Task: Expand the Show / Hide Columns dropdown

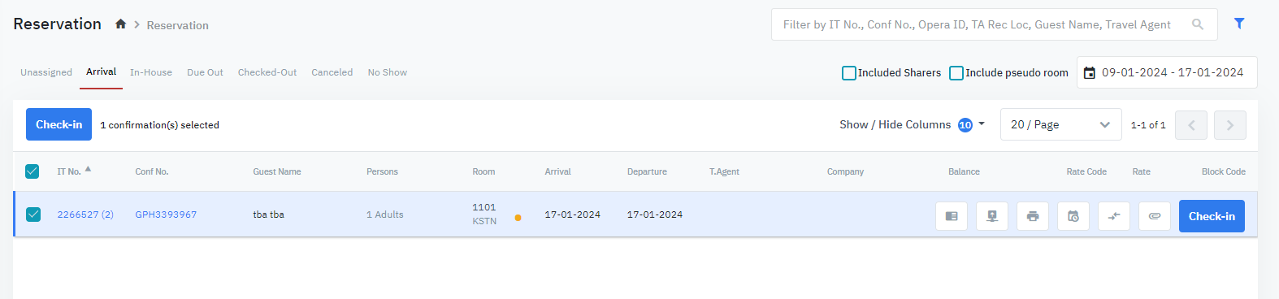Action: [x=913, y=124]
